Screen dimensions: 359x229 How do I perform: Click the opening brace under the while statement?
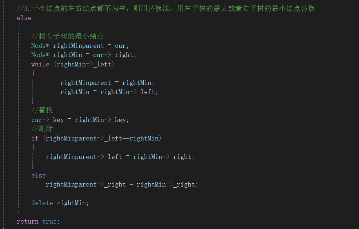pyautogui.click(x=33, y=73)
